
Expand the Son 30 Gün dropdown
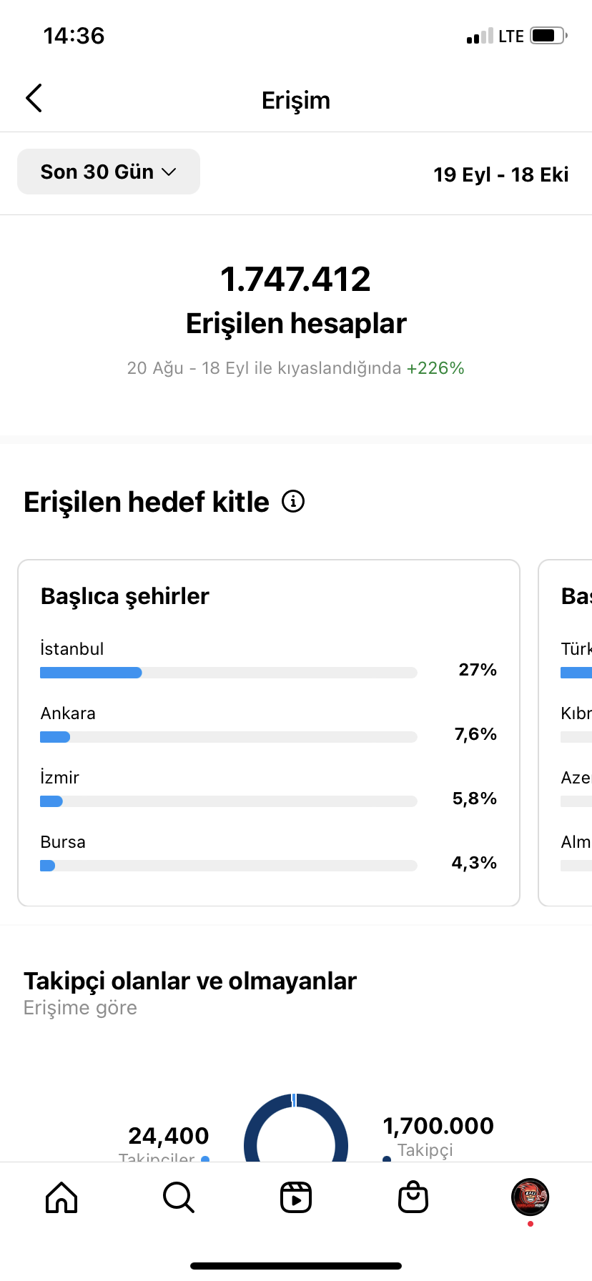(109, 172)
